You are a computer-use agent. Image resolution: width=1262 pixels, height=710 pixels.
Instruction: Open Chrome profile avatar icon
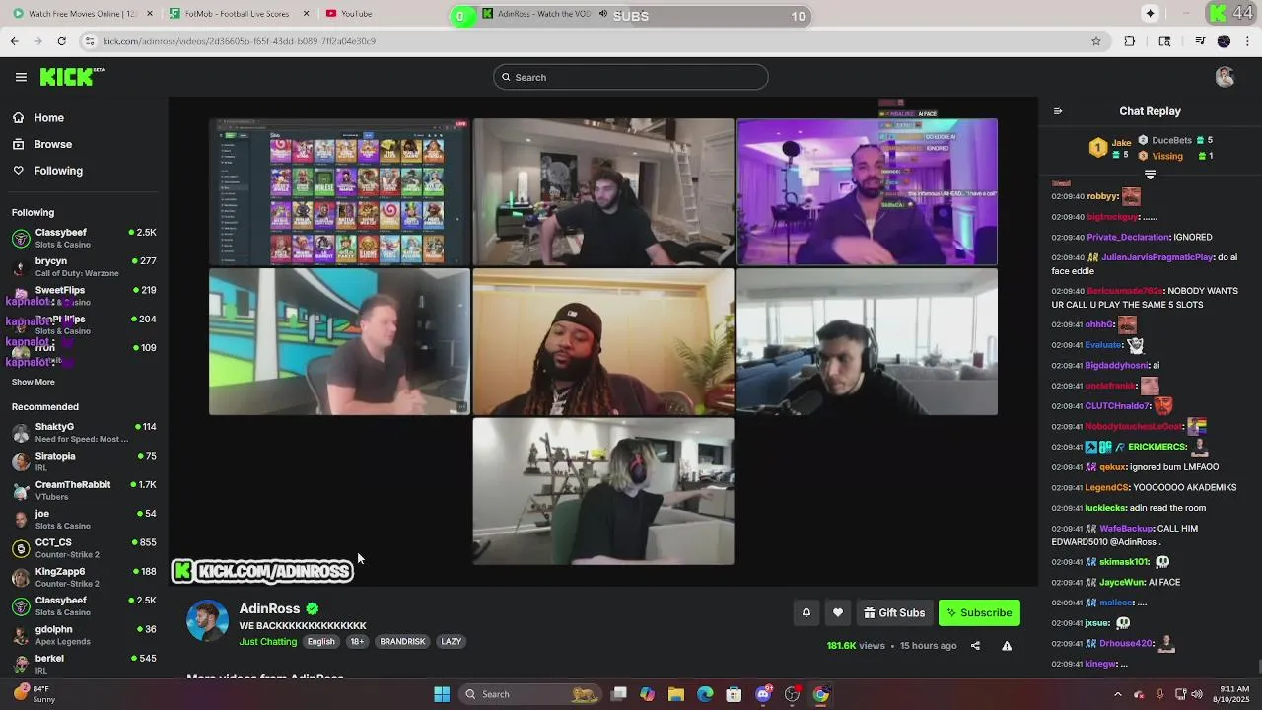pyautogui.click(x=1224, y=41)
